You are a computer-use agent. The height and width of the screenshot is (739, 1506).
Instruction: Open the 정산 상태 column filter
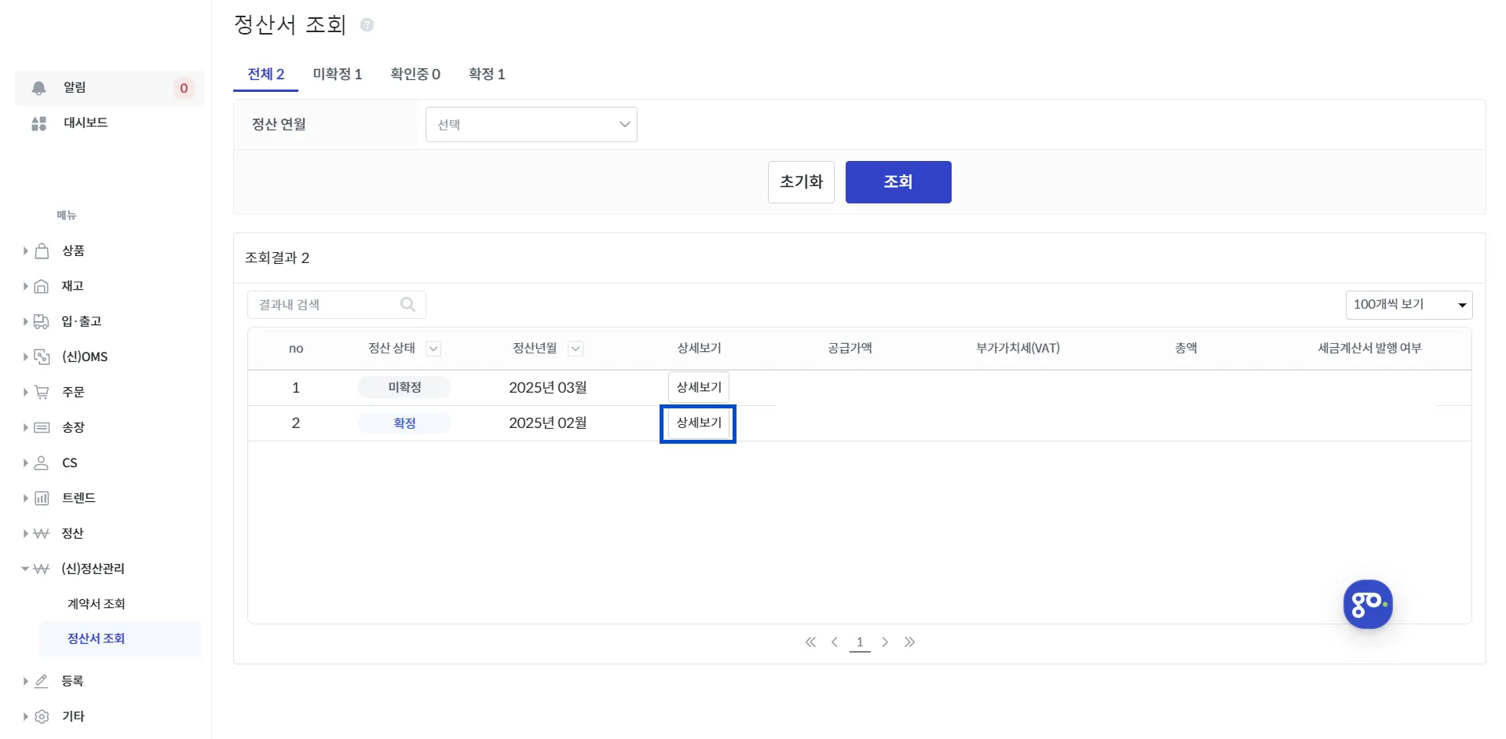point(433,349)
